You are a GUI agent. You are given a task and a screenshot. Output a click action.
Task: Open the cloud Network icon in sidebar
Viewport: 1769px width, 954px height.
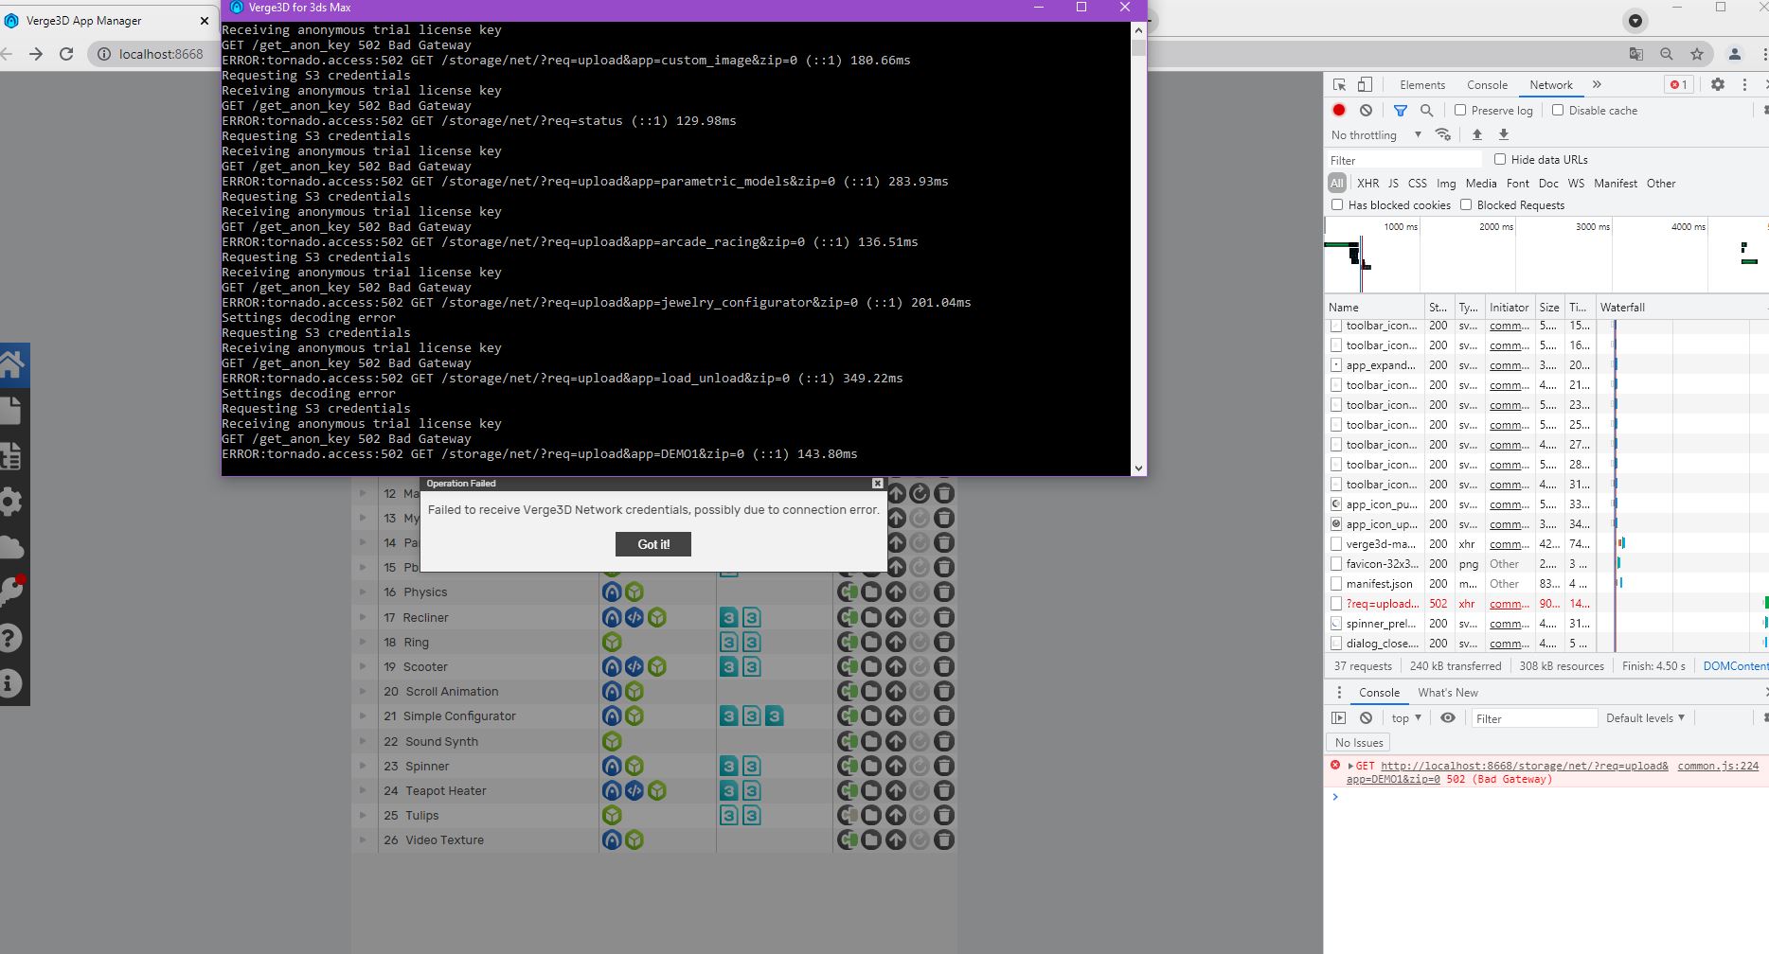11,547
